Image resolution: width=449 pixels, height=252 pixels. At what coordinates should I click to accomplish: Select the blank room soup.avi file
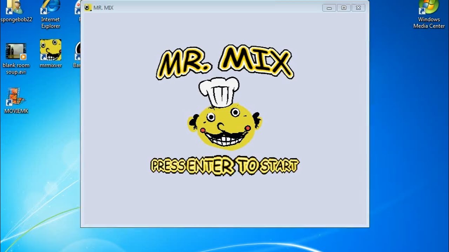16,59
